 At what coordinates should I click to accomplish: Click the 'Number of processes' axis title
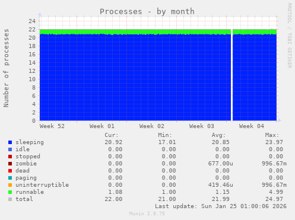click(7, 68)
